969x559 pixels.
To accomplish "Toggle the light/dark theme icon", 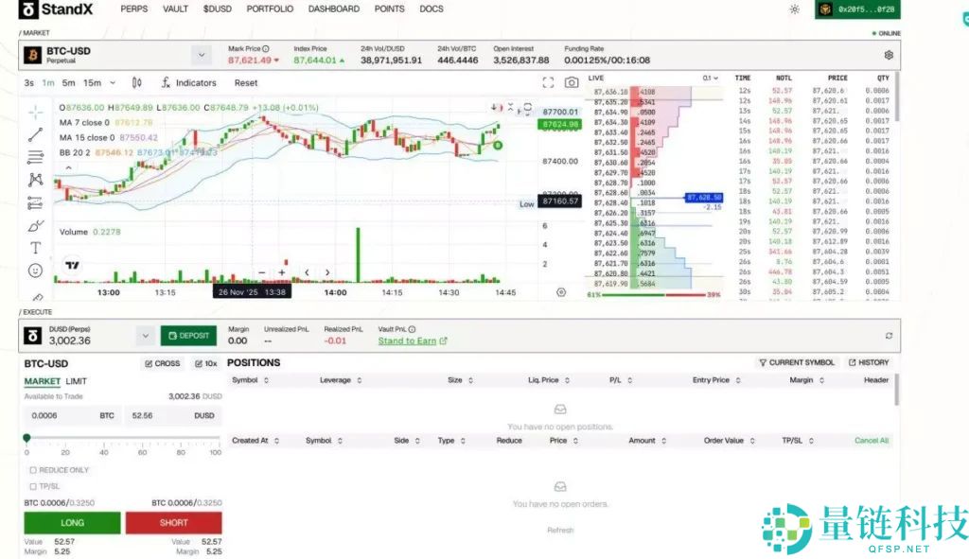I will 793,8.
